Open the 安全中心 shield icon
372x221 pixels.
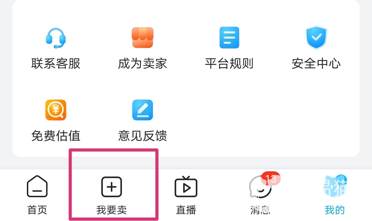point(316,38)
